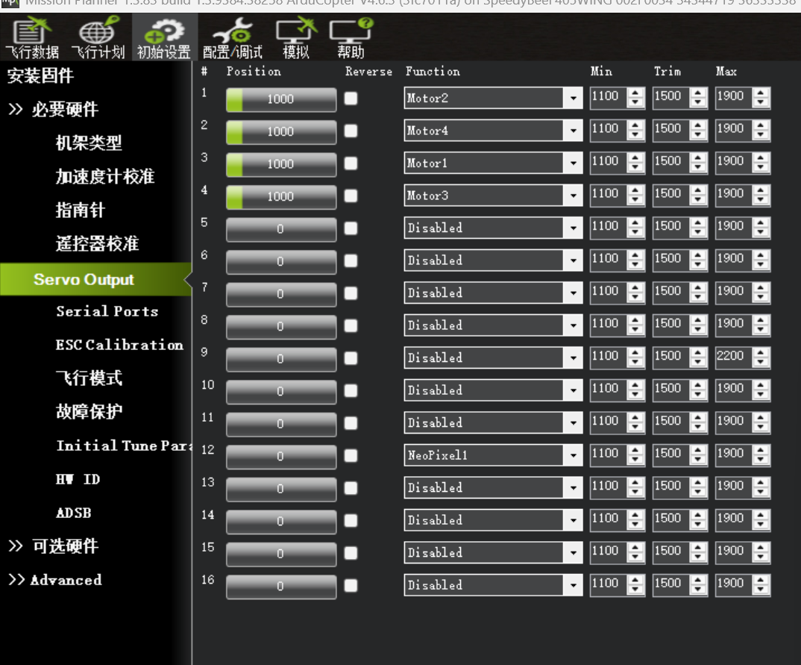Increase the Min value for servo 1
This screenshot has height=665, width=801.
pos(635,93)
